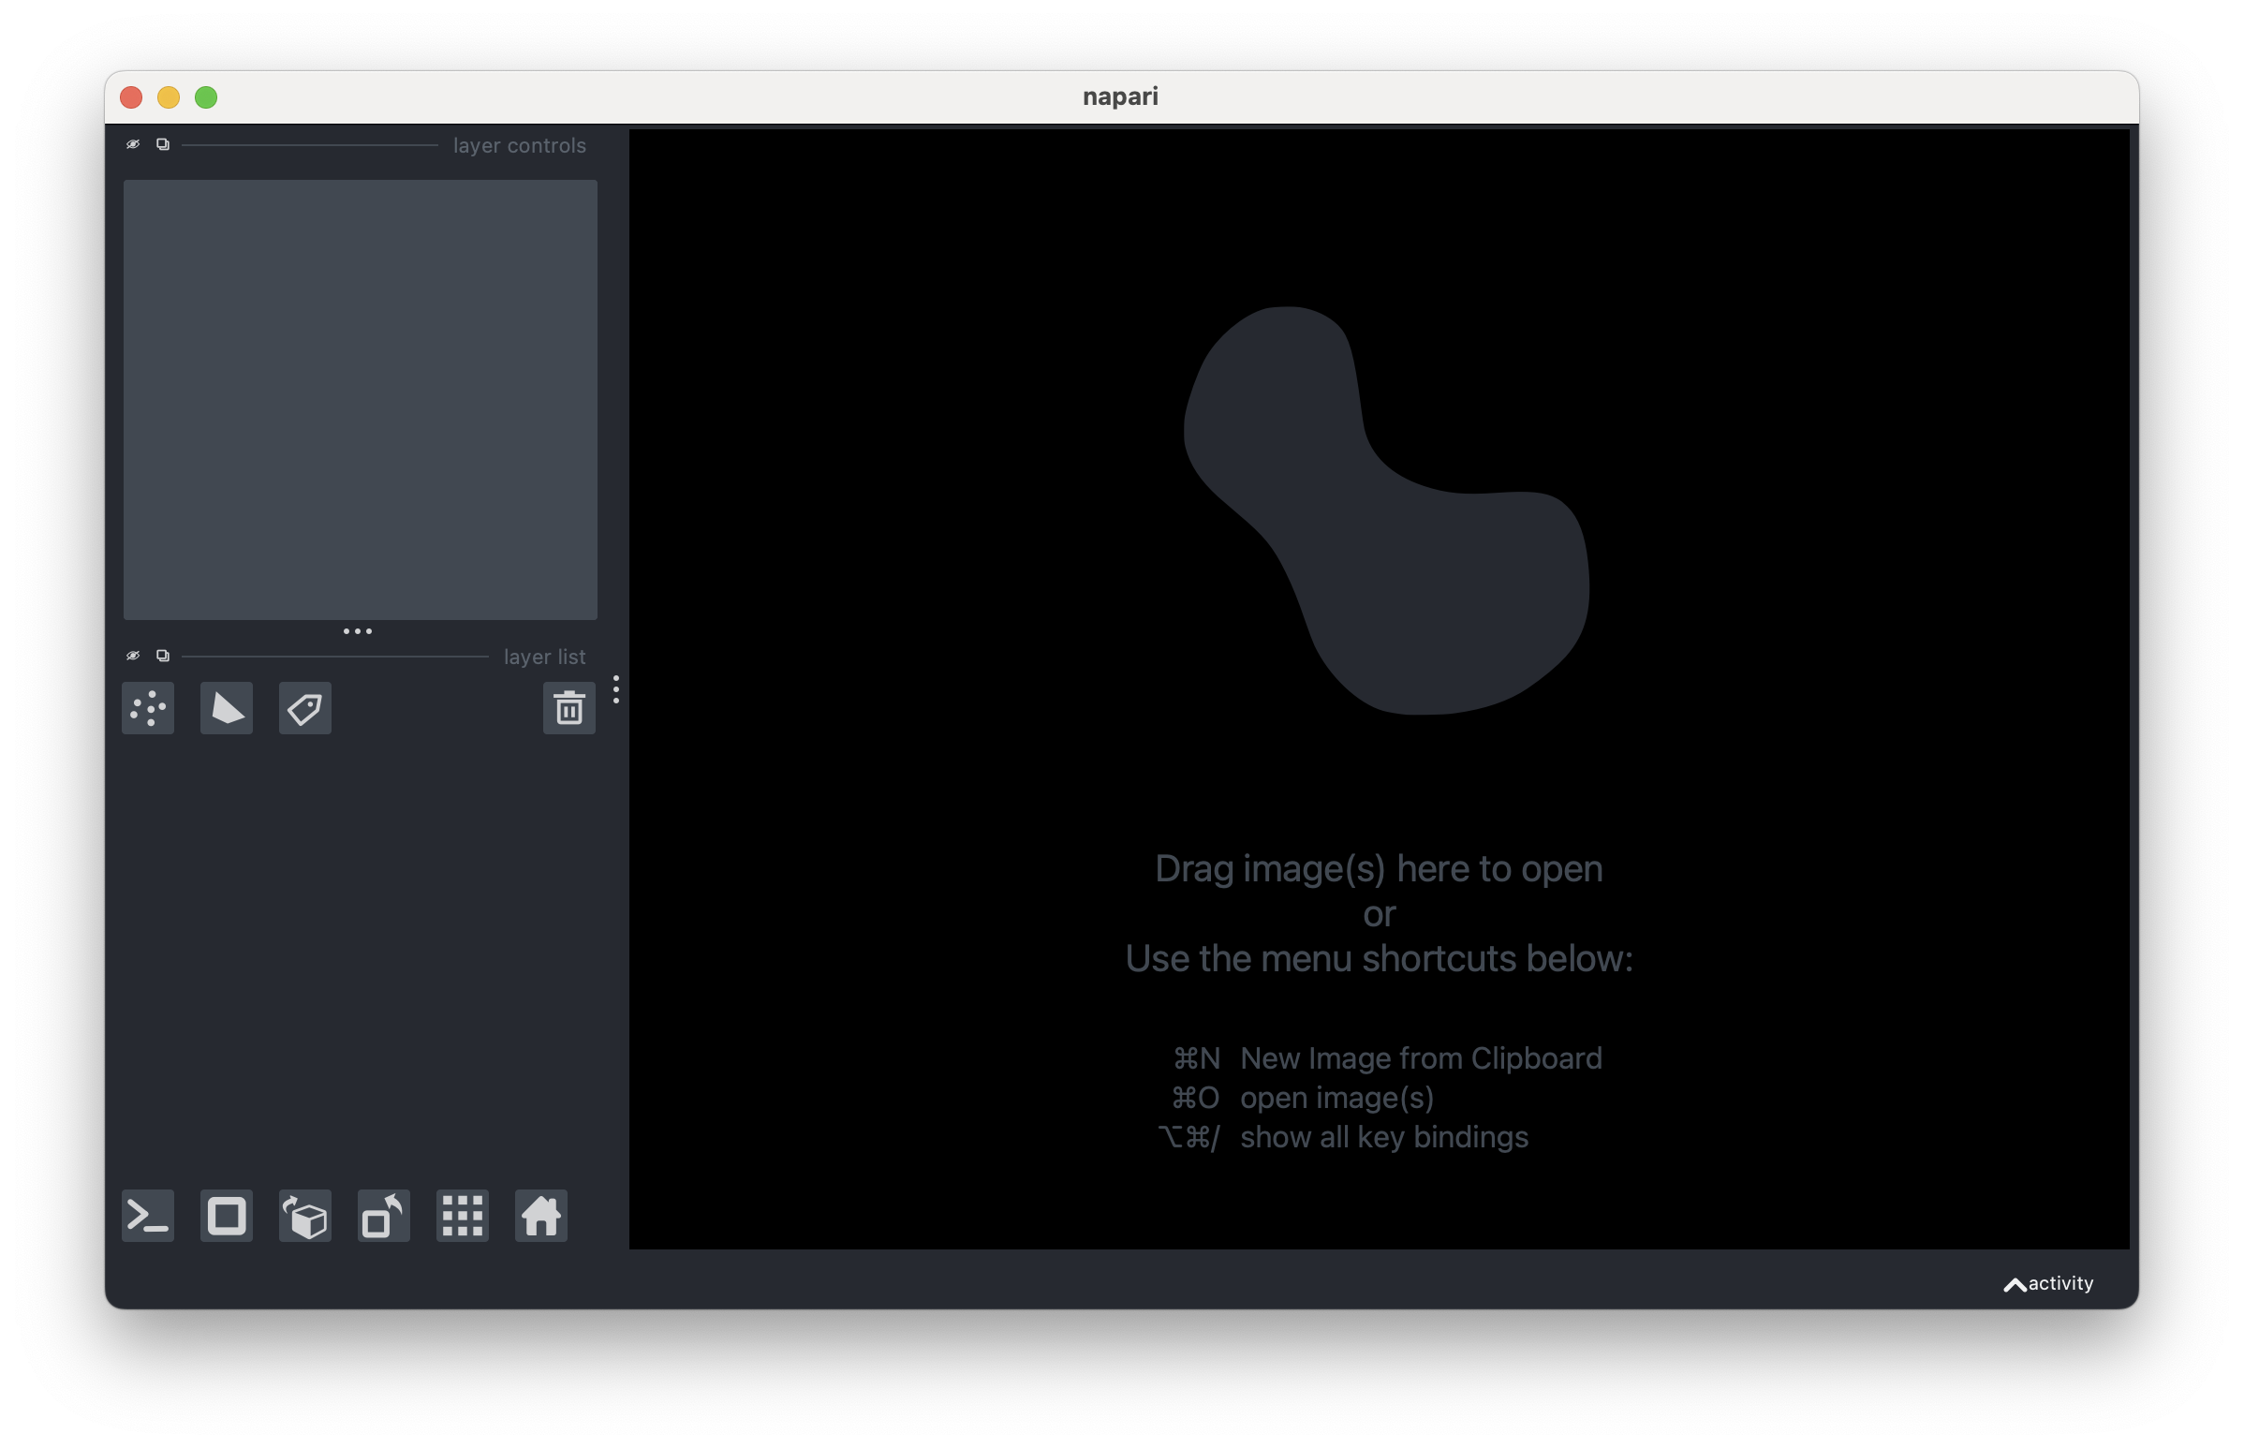
Task: Expand the activity panel
Action: coord(2048,1283)
